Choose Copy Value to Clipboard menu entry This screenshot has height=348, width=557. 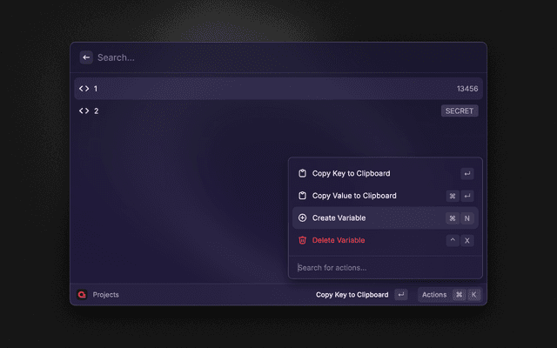tap(354, 196)
